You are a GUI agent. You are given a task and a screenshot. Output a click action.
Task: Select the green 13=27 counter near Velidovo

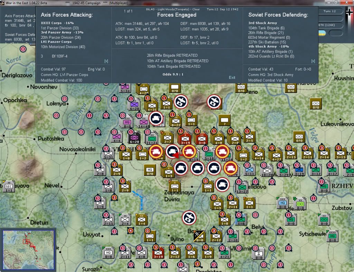pos(242,188)
